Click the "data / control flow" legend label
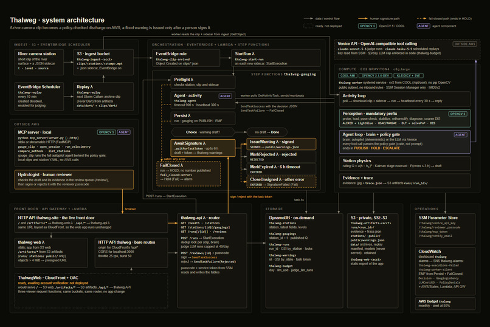The width and height of the screenshot is (490, 327). [x=327, y=19]
